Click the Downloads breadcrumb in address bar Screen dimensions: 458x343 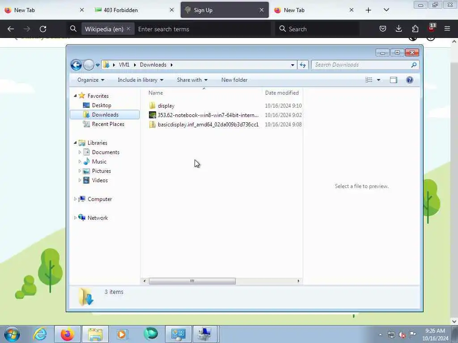[153, 65]
